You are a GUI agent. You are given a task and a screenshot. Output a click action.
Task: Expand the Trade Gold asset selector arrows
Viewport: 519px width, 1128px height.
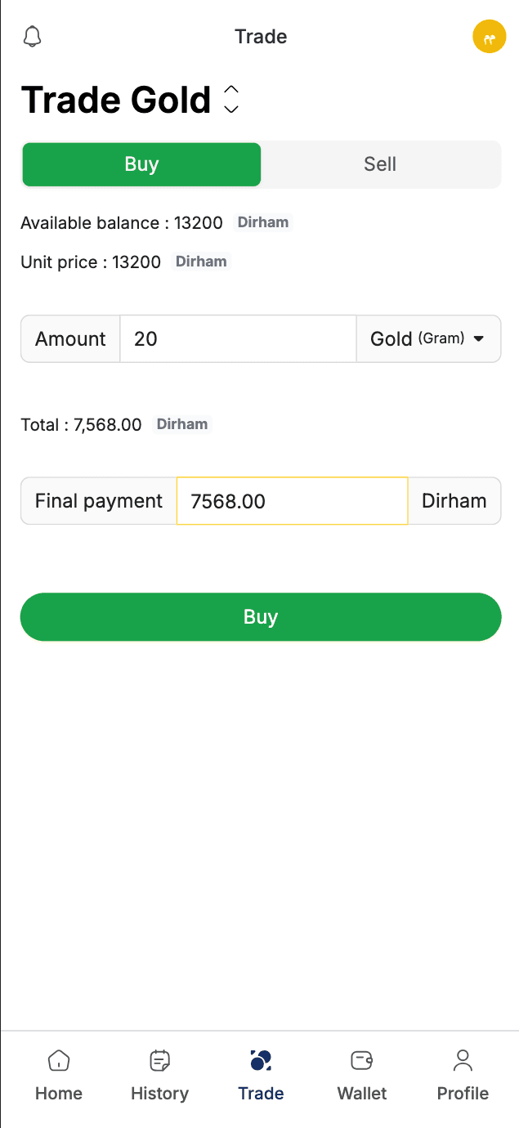[231, 99]
